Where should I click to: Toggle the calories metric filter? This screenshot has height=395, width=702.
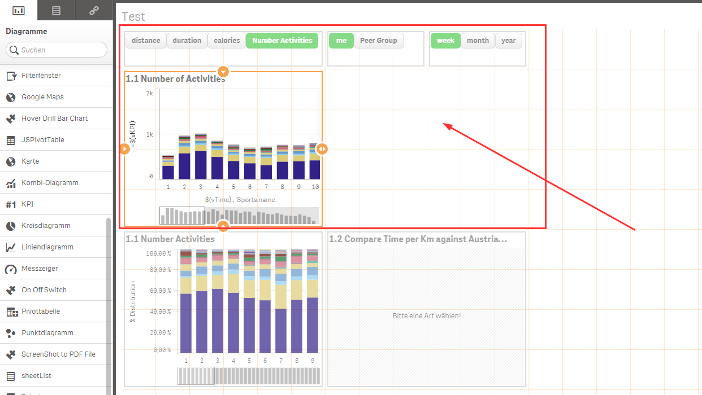[x=226, y=40]
